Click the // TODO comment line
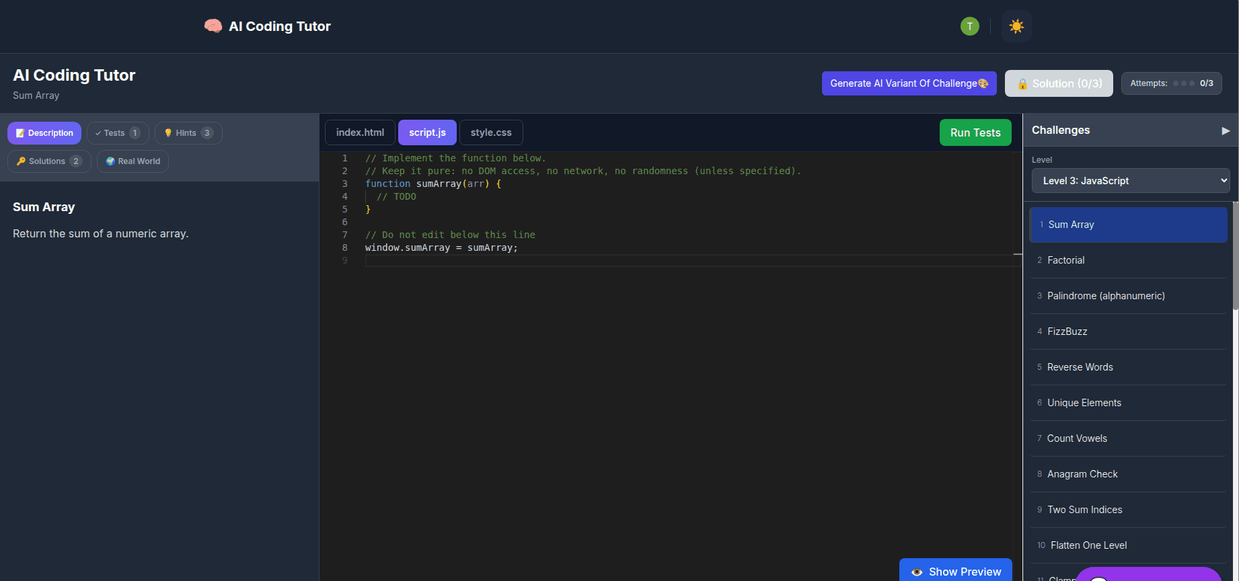1239x581 pixels. coord(396,196)
